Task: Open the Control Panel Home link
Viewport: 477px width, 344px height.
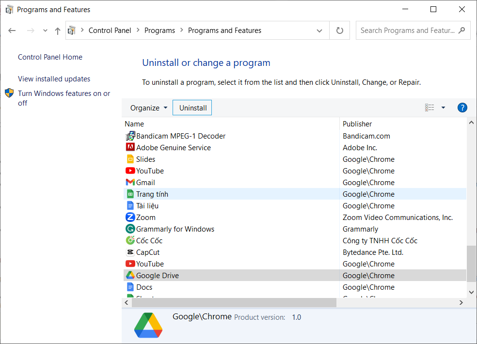Action: tap(50, 57)
